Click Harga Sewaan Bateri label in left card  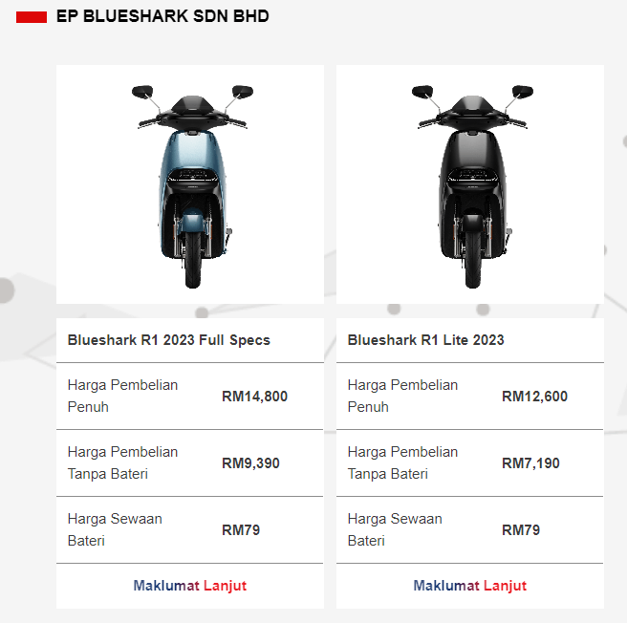(115, 529)
